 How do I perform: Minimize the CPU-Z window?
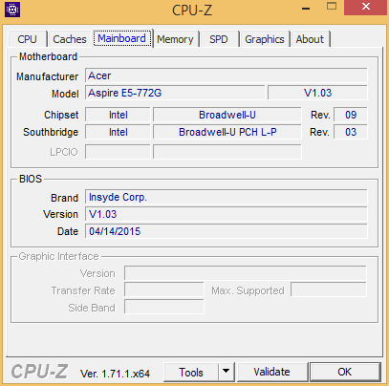click(306, 8)
